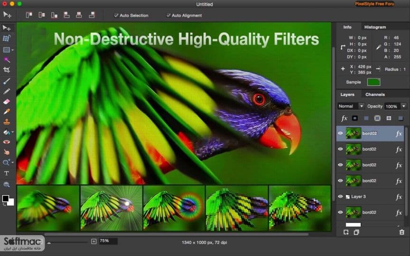This screenshot has height=256, width=410.
Task: Open fx effects on the Layer 3 row
Action: (399, 197)
